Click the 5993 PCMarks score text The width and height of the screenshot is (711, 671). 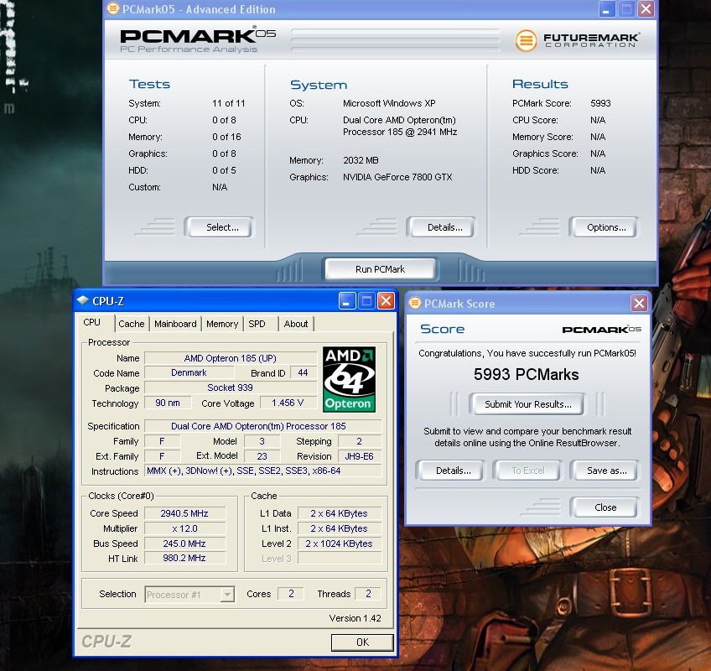526,374
